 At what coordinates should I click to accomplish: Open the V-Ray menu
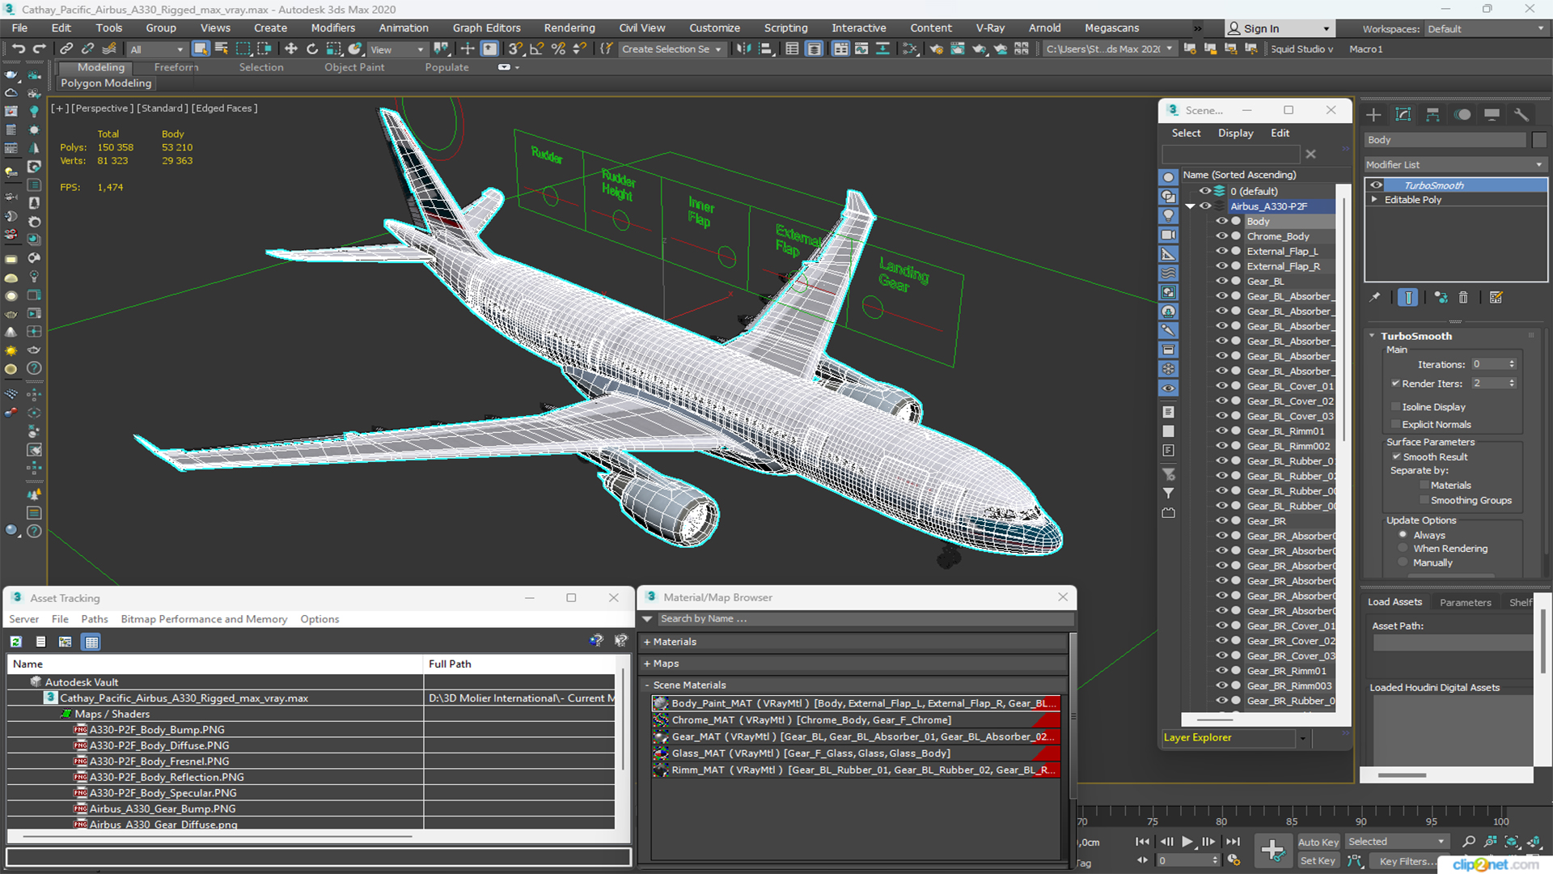(990, 28)
